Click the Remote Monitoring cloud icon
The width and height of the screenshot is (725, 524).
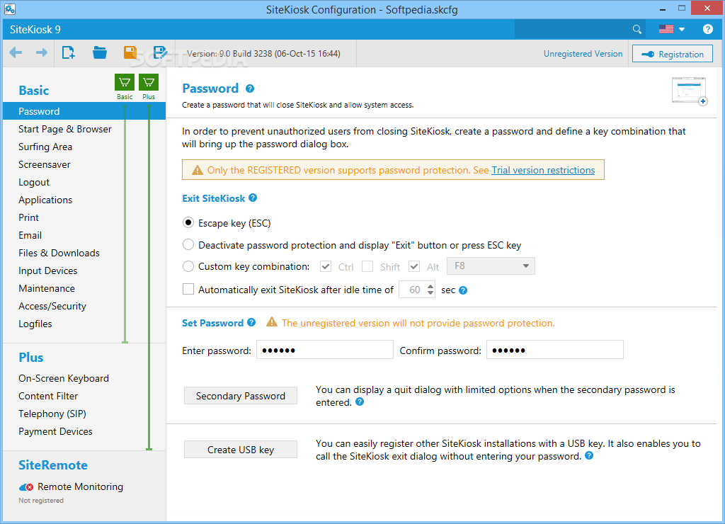(26, 487)
